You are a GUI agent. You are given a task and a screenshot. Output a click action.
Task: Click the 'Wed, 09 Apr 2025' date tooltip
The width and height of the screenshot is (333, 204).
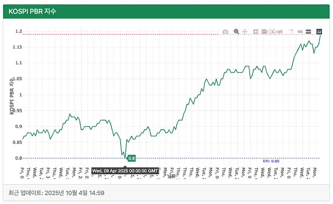[x=125, y=171]
